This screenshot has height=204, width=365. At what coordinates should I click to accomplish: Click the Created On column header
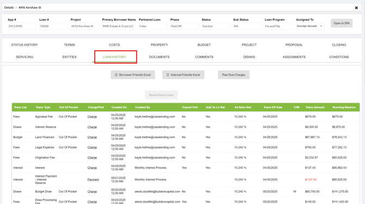[119, 107]
